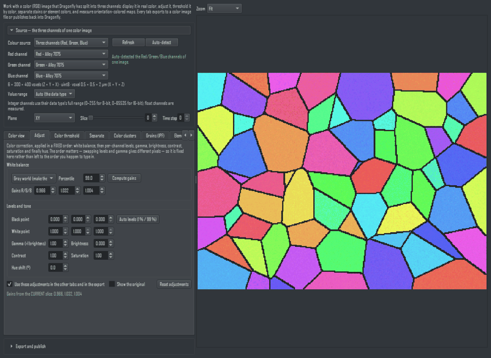Open the Colour source dropdown

click(x=71, y=42)
